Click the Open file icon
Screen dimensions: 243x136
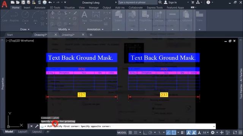pyautogui.click(x=18, y=2)
